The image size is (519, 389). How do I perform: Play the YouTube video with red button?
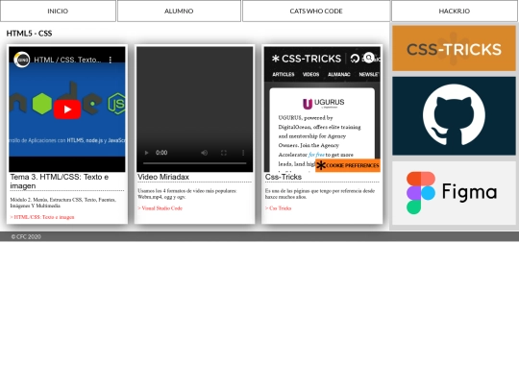[x=67, y=109]
